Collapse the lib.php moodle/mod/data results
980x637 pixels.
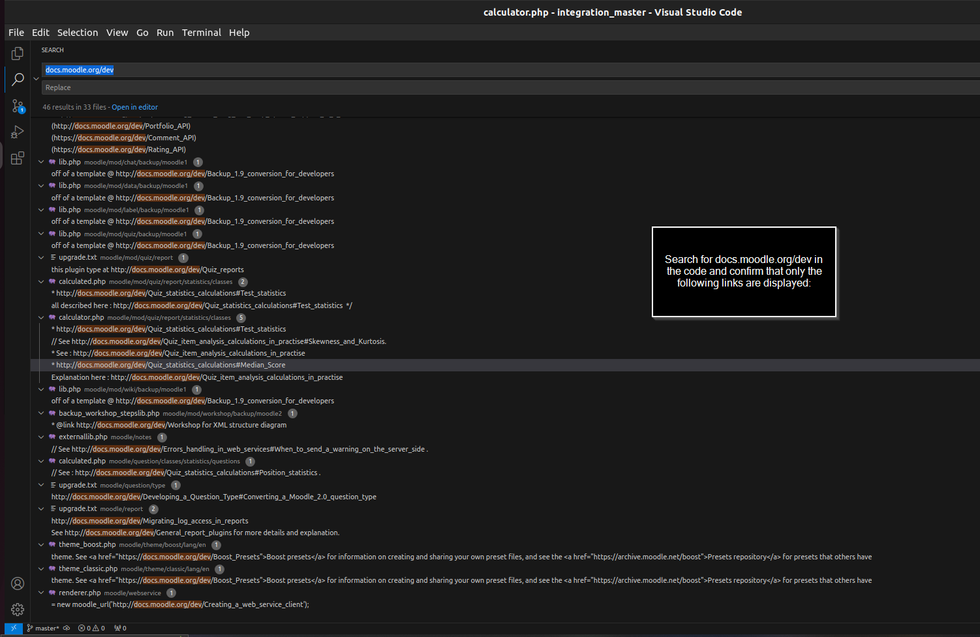click(x=41, y=186)
